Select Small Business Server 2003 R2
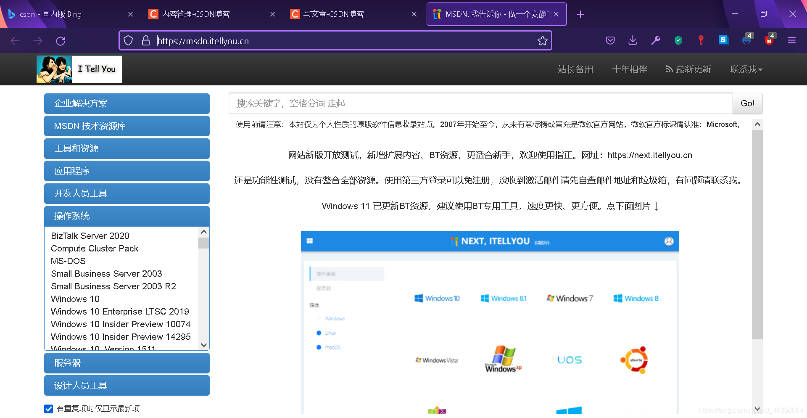807x418 pixels. click(113, 286)
